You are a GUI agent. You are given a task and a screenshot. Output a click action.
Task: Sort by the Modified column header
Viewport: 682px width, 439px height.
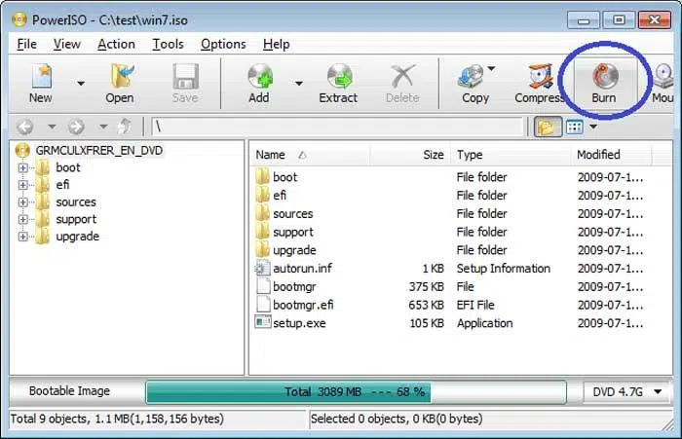(x=612, y=155)
